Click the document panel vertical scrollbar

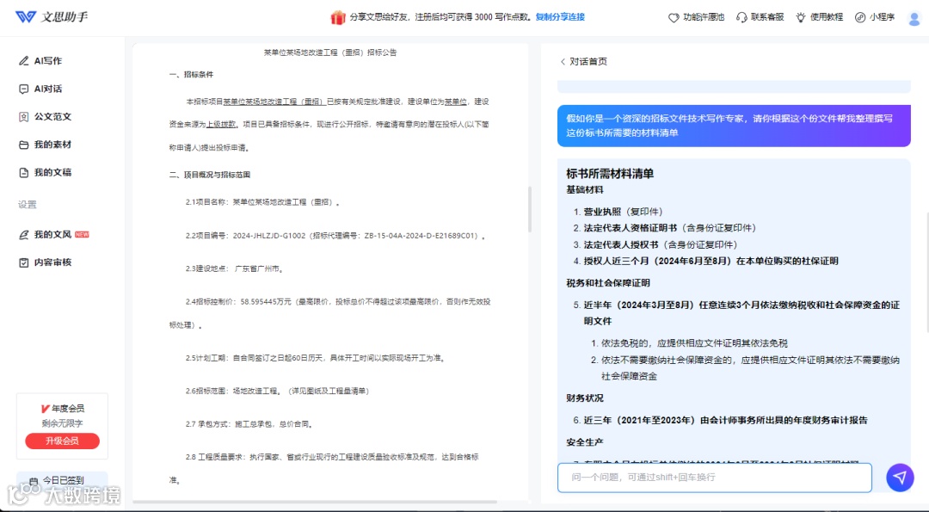(x=529, y=210)
